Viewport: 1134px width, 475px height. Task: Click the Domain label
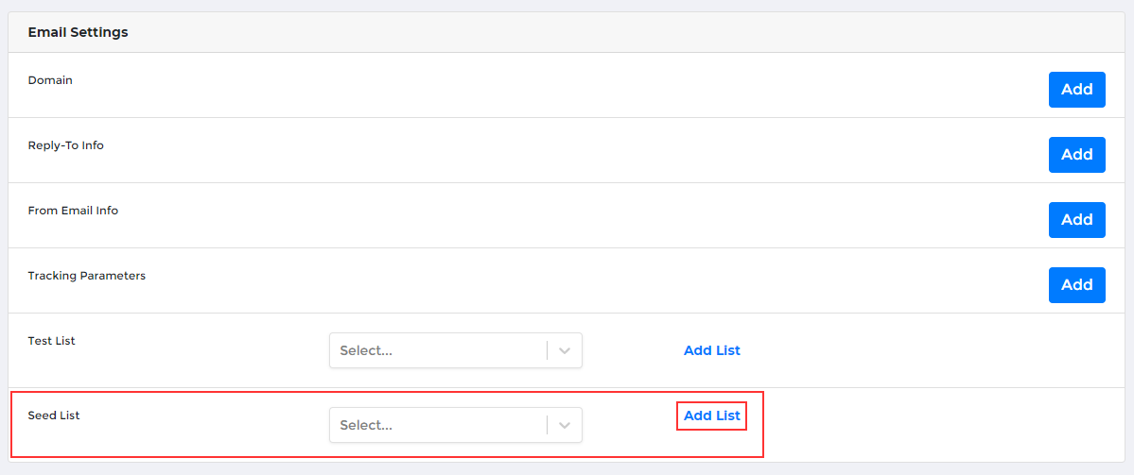click(50, 80)
